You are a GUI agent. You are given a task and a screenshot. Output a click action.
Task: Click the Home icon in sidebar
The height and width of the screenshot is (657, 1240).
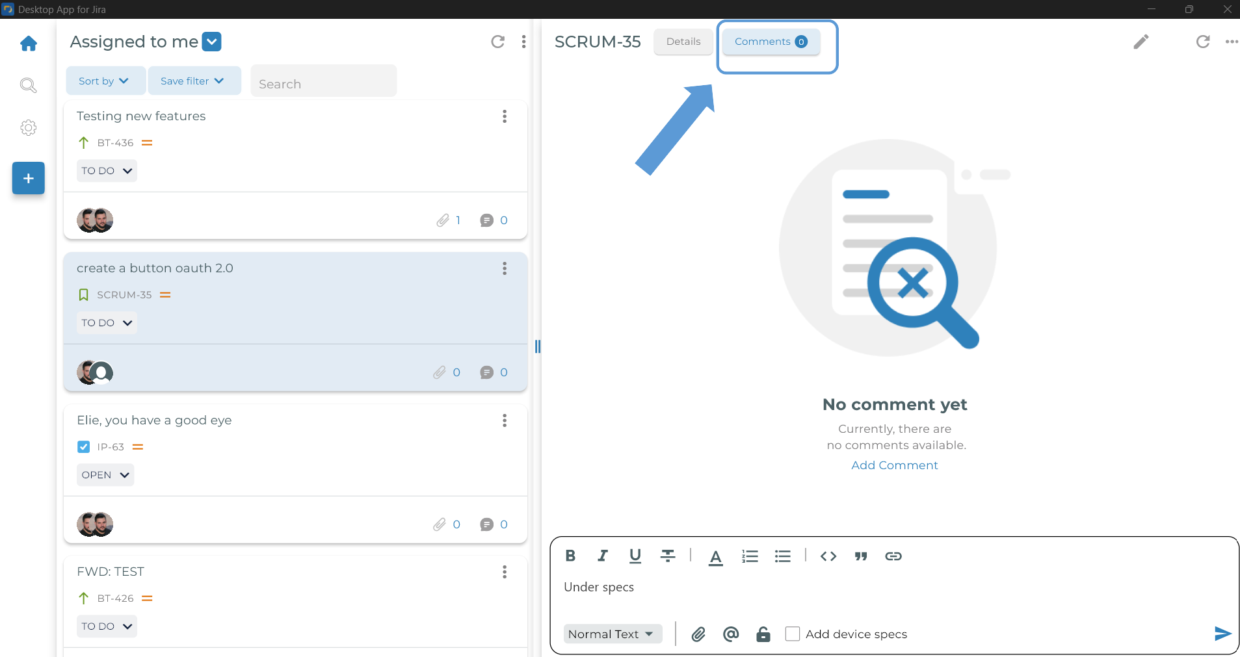tap(29, 44)
